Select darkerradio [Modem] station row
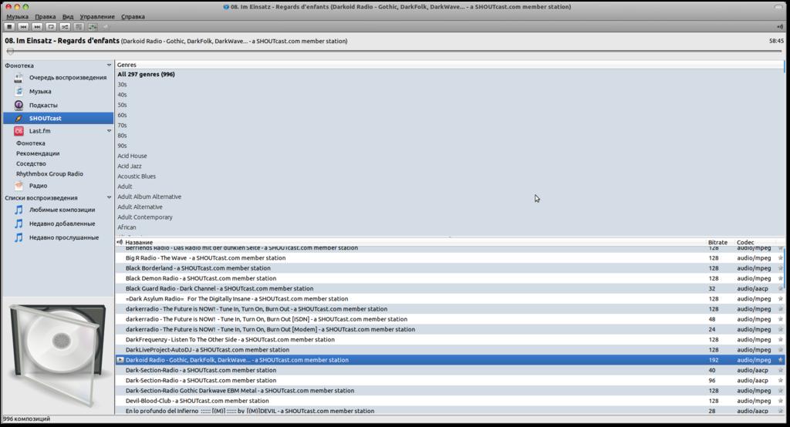The width and height of the screenshot is (790, 427). click(450, 329)
